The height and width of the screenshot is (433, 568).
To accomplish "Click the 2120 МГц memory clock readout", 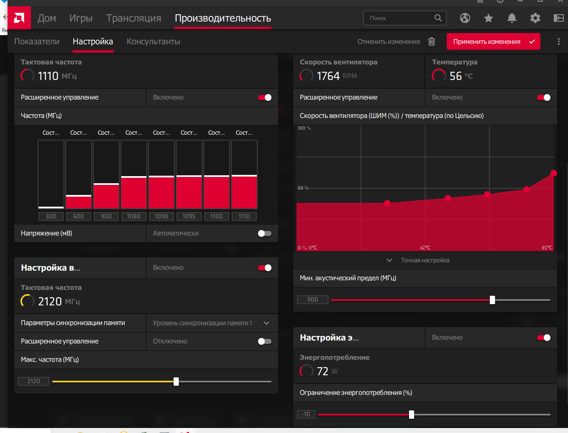I will [x=50, y=301].
